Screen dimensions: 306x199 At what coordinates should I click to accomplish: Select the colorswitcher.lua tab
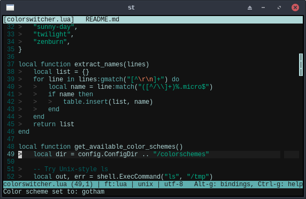(x=39, y=19)
